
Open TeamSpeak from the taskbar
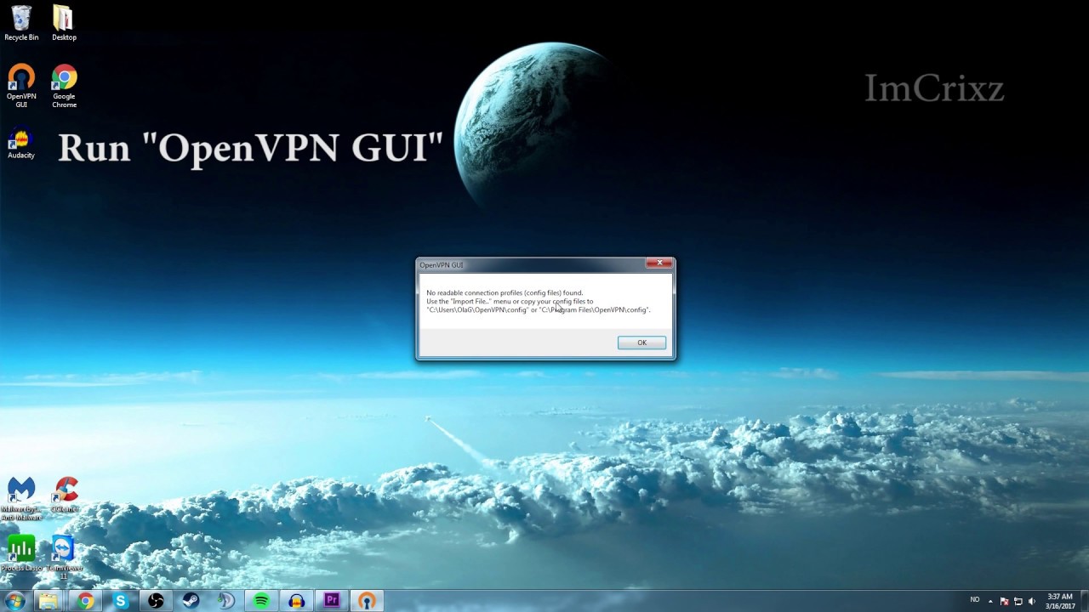click(226, 601)
